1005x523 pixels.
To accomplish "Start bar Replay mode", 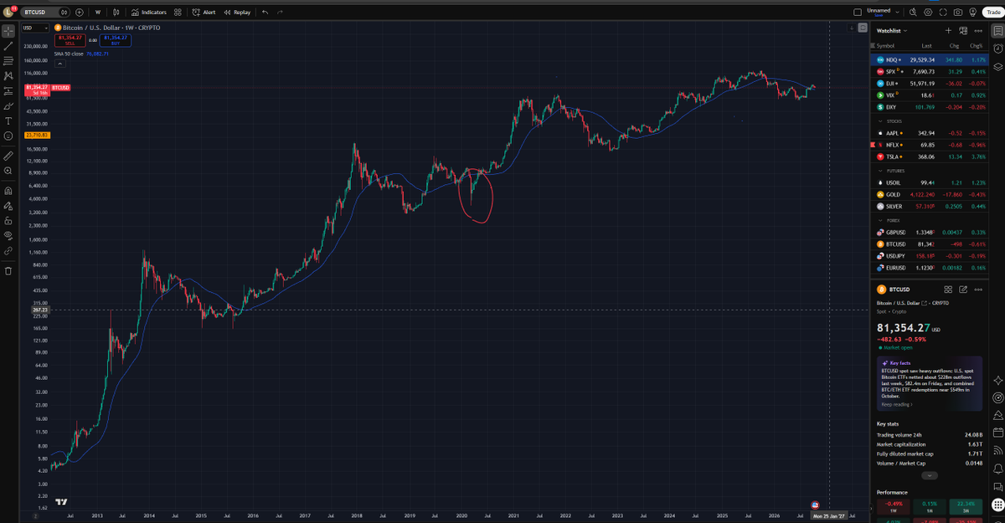I will point(237,13).
